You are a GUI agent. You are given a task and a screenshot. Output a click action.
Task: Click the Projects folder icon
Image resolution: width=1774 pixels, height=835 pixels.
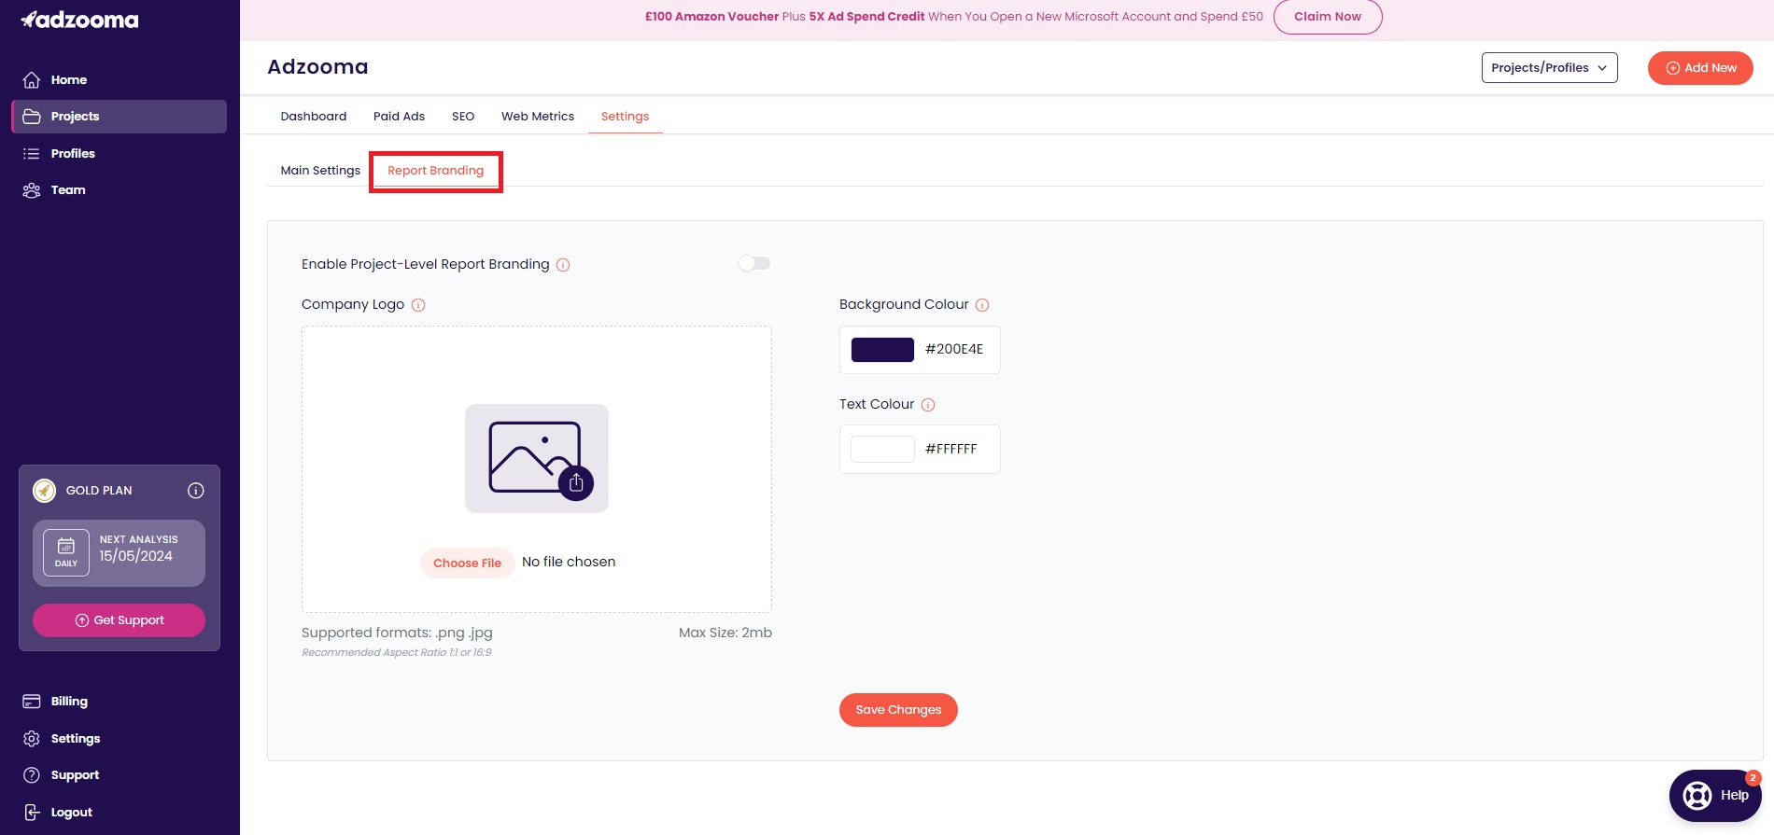32,117
